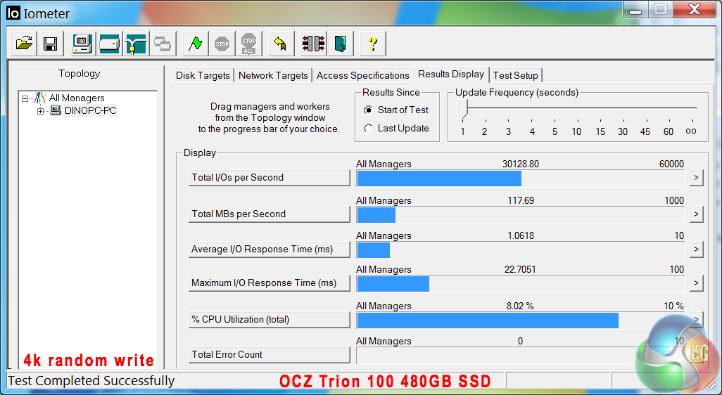Click Average I/O Response Time (ms) button

pyautogui.click(x=270, y=250)
